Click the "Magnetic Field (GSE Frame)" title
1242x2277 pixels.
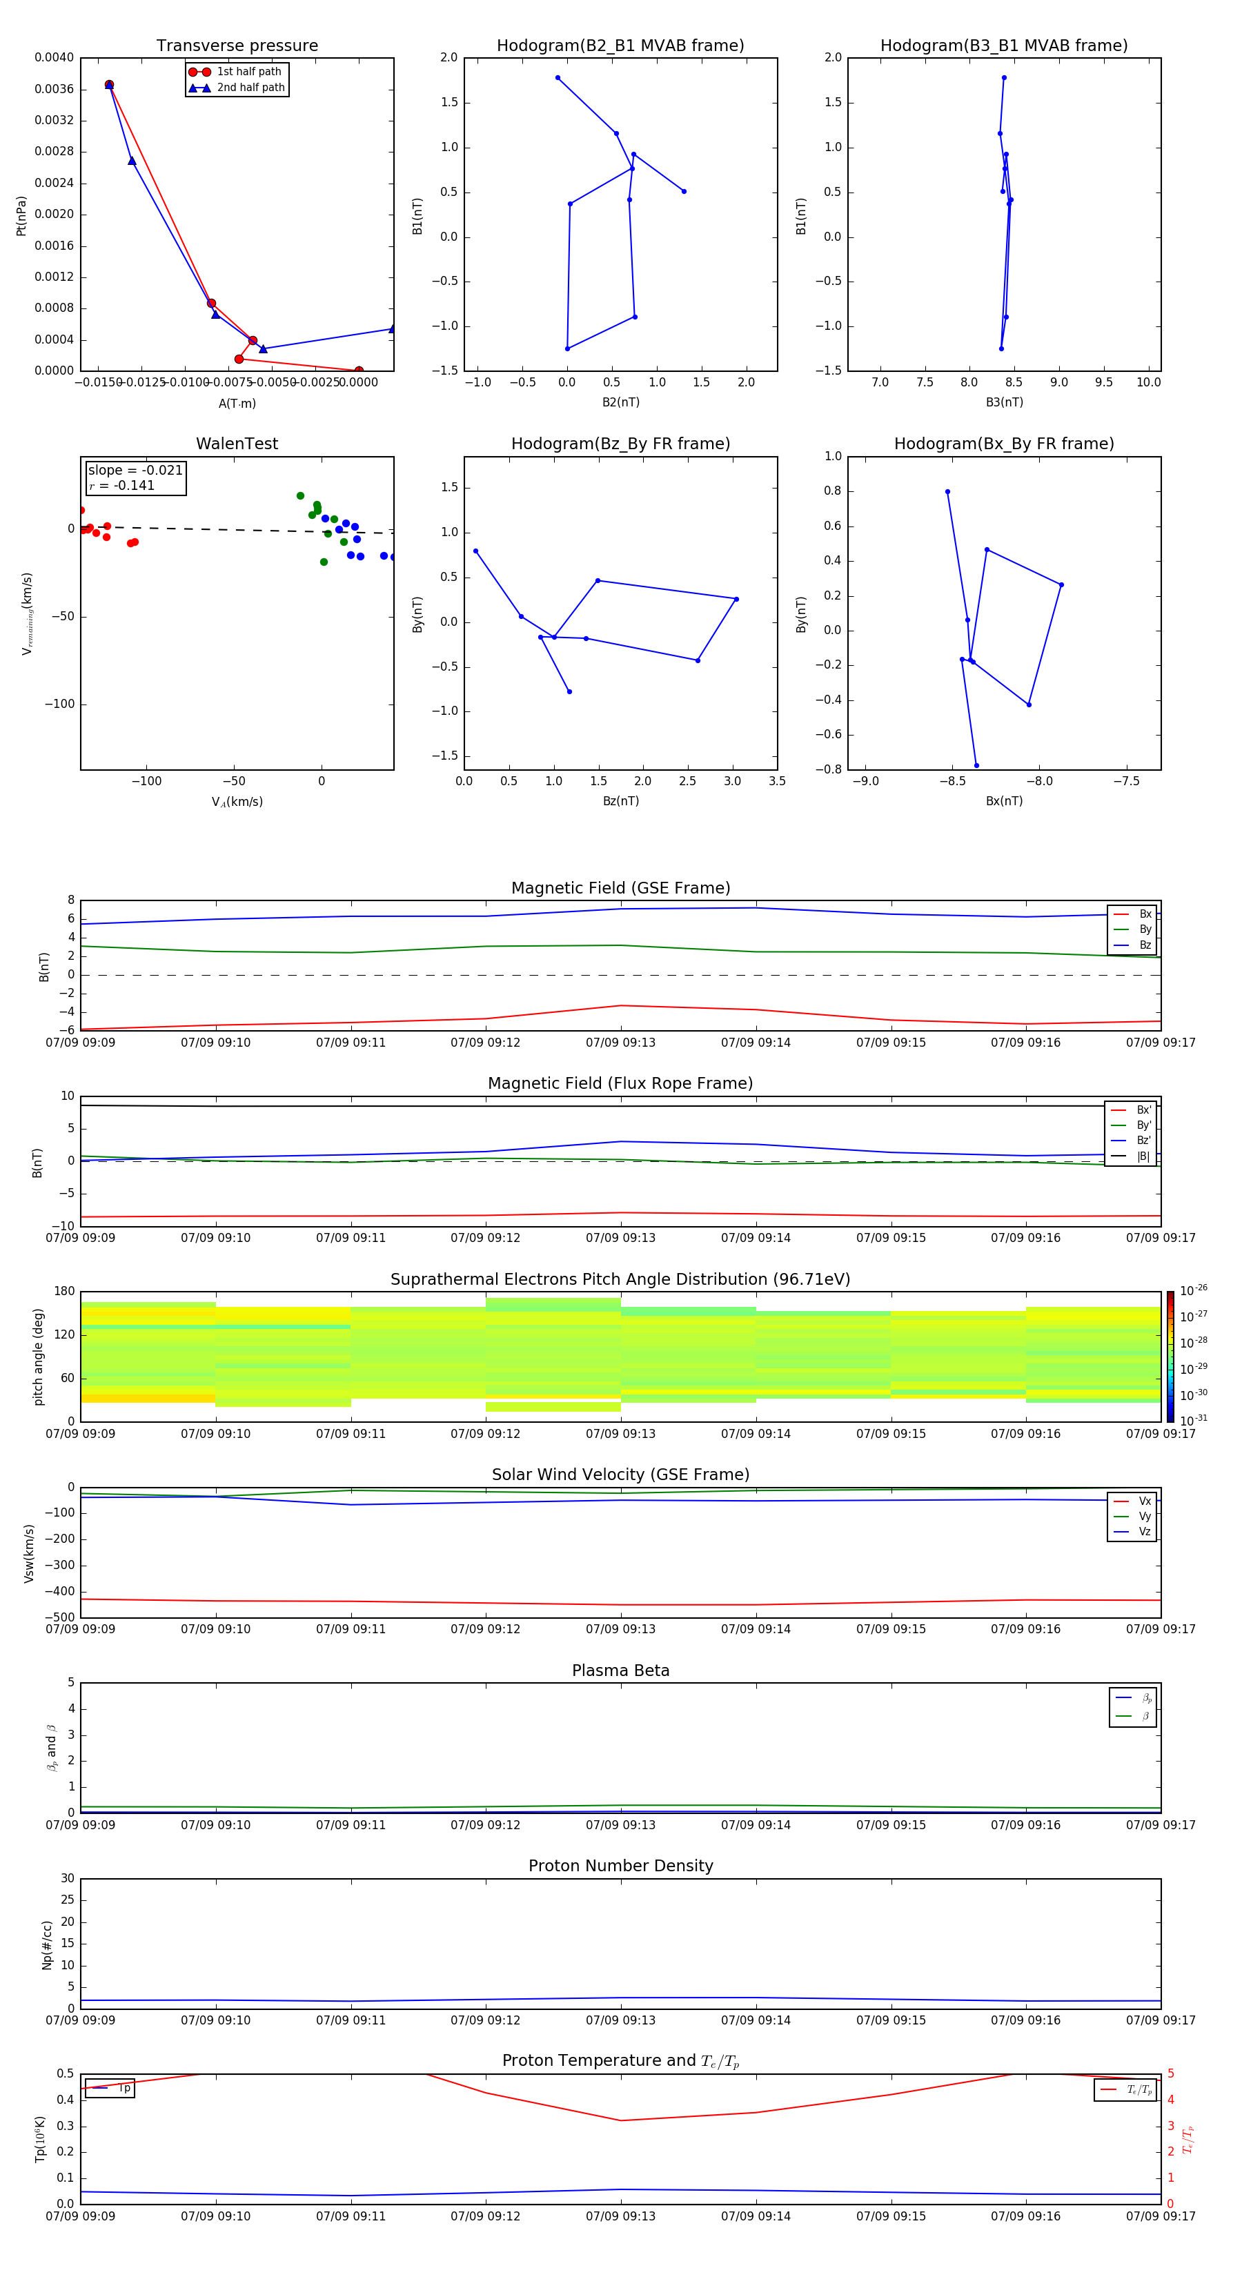click(x=620, y=888)
